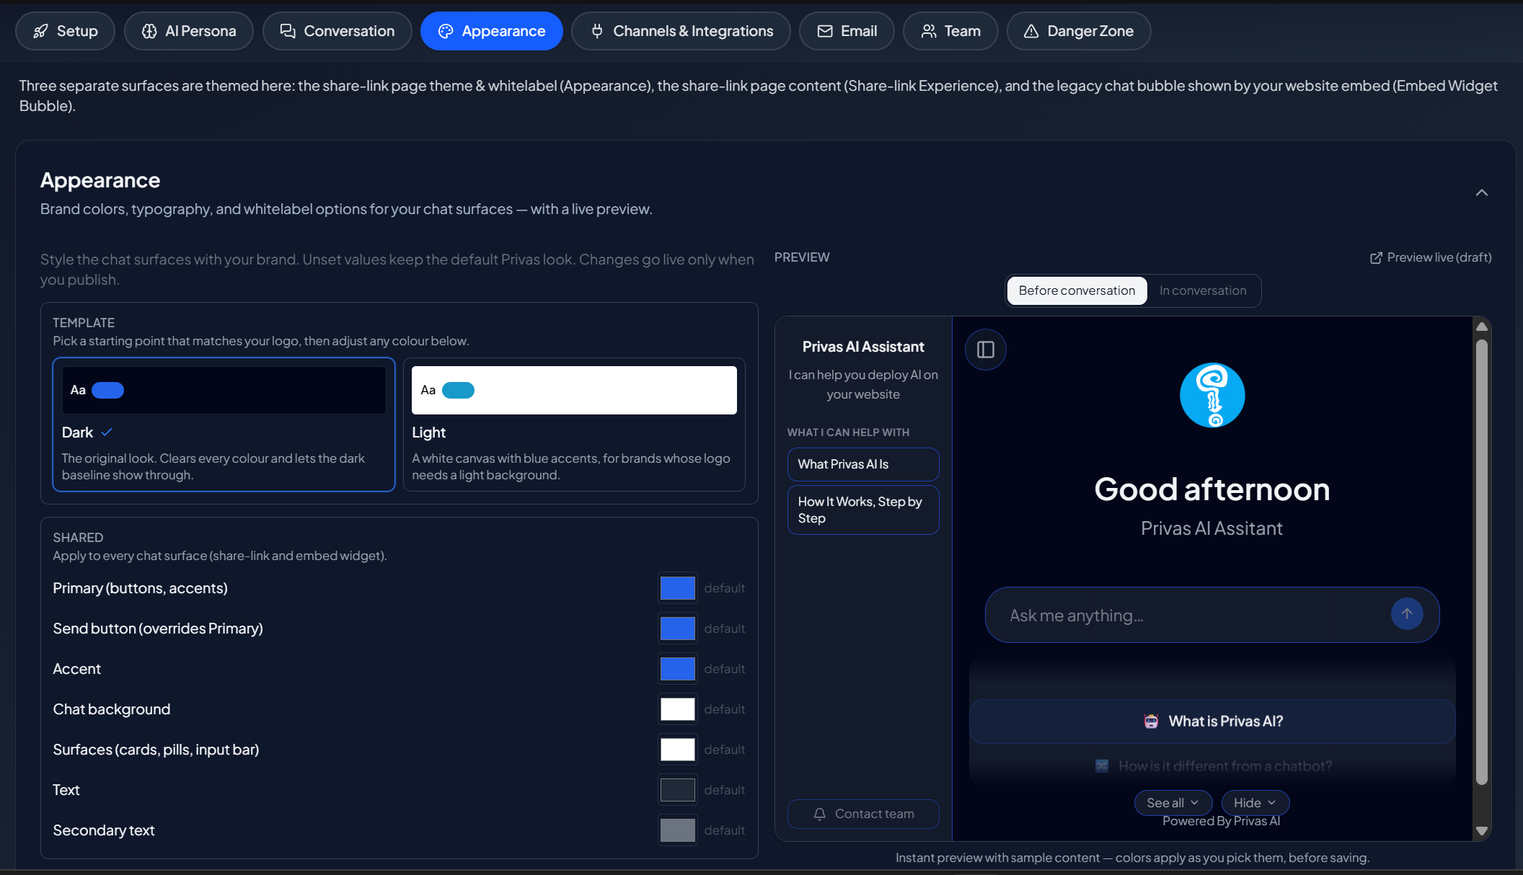The image size is (1523, 875).
Task: Click the preview vertical scrollbar thumb
Action: tap(1482, 561)
